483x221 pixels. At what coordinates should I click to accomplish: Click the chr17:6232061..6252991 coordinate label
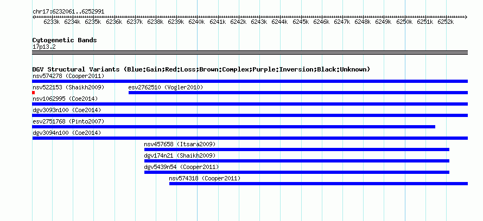[68, 12]
